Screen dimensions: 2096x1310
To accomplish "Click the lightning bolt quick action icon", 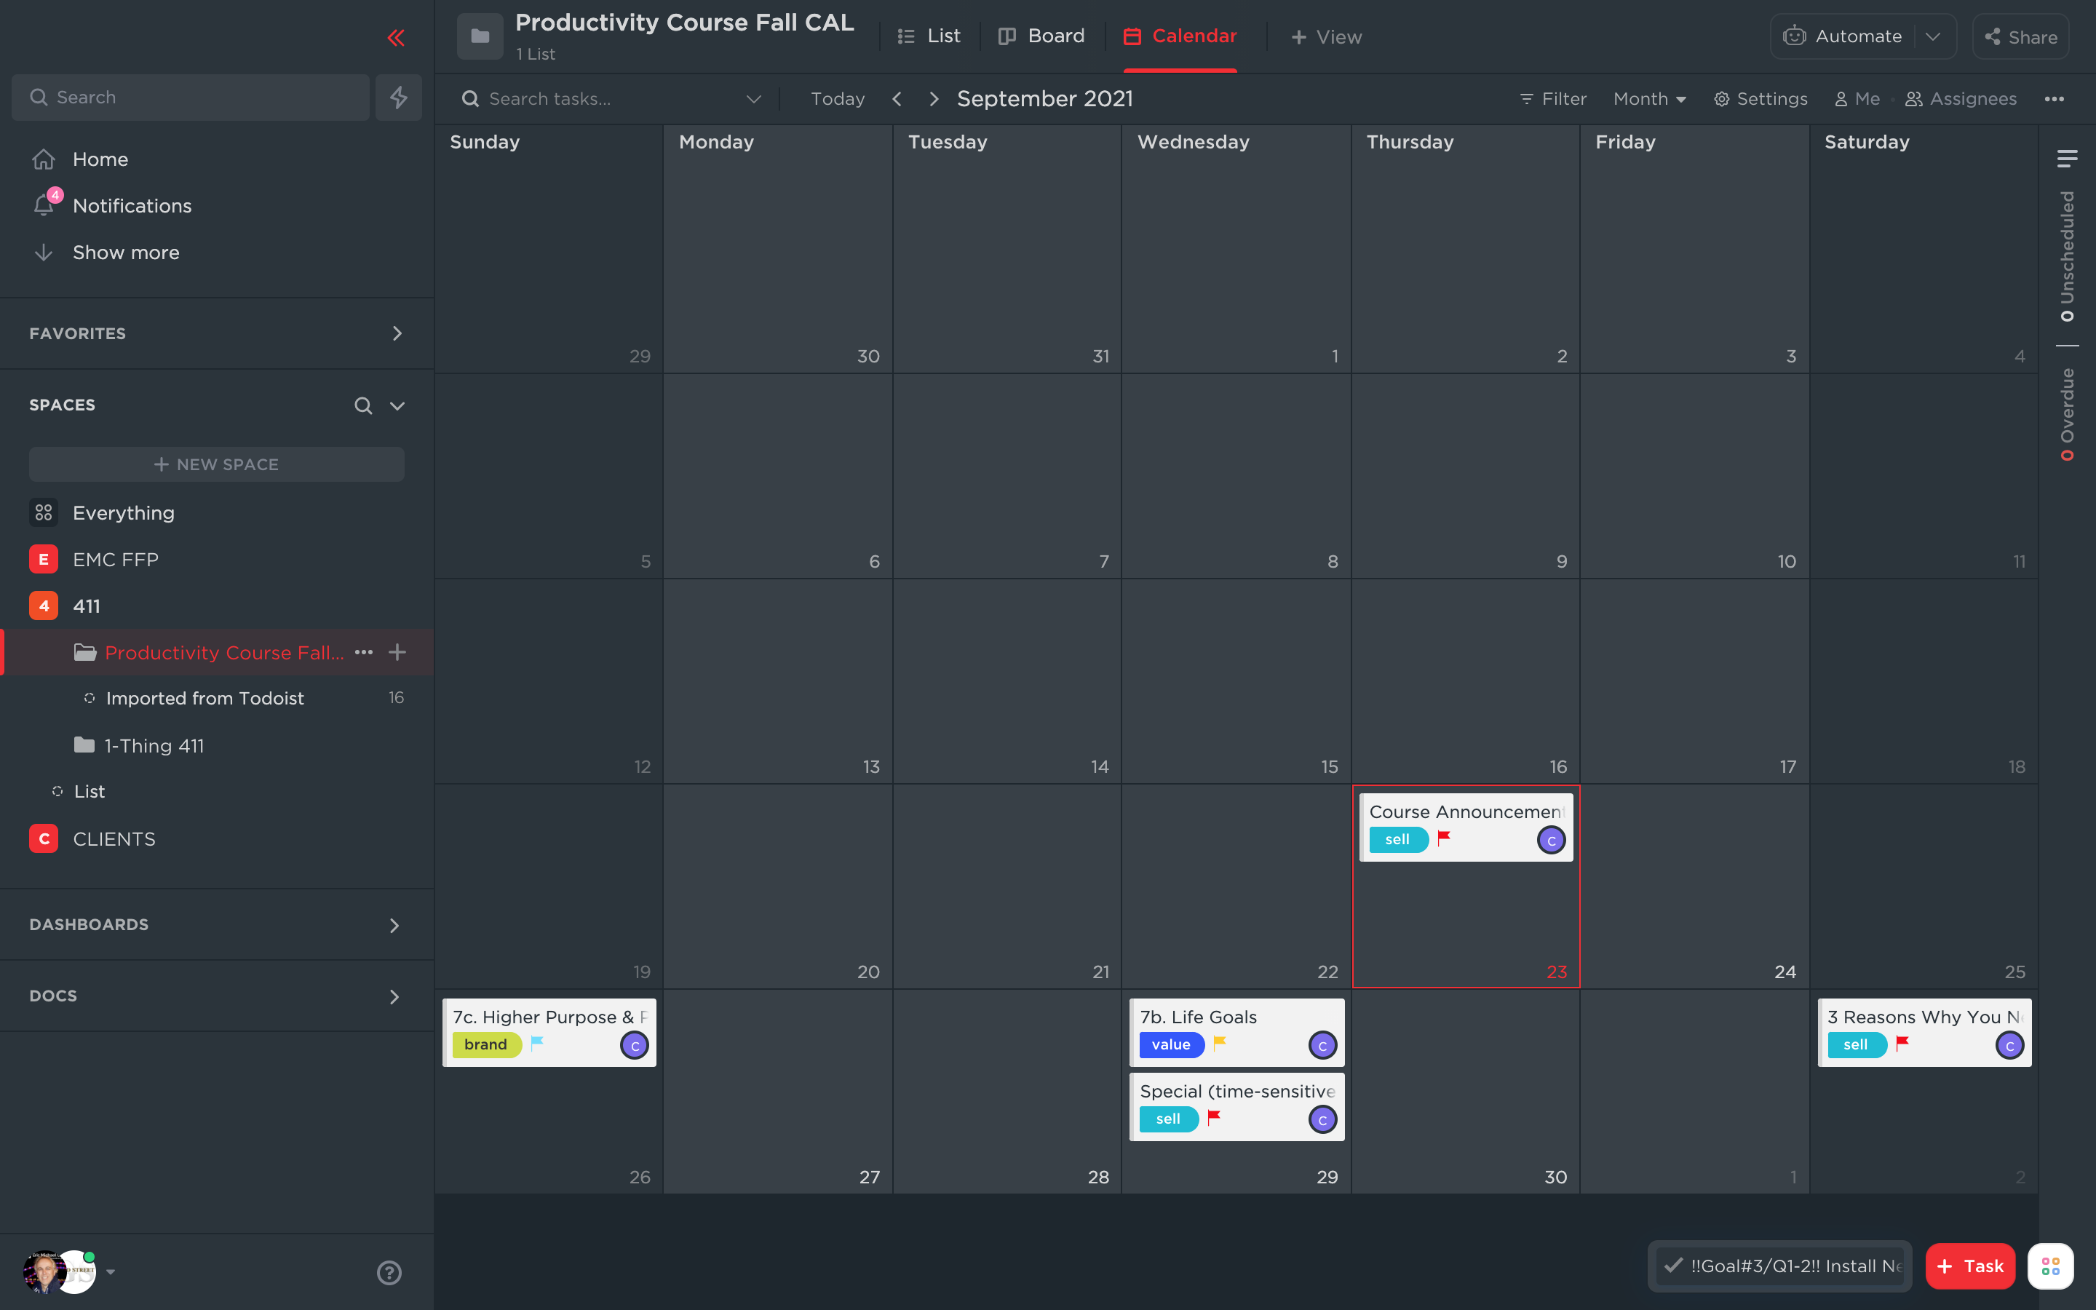I will tap(398, 97).
